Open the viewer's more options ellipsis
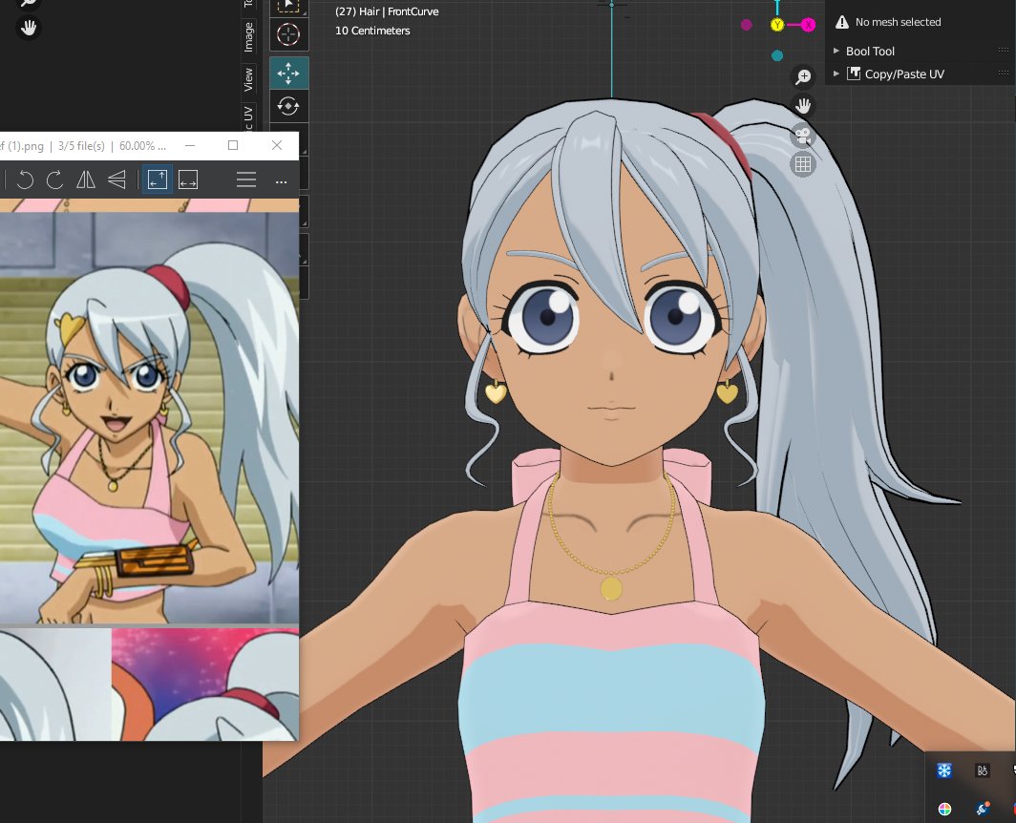 click(x=281, y=182)
